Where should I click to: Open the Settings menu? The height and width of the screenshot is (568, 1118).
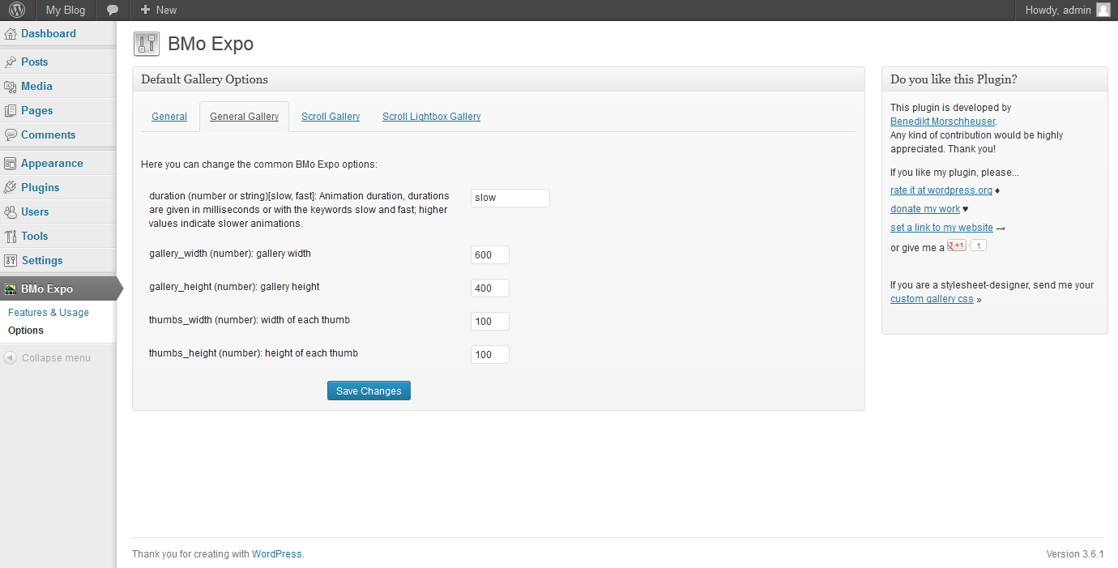(42, 260)
